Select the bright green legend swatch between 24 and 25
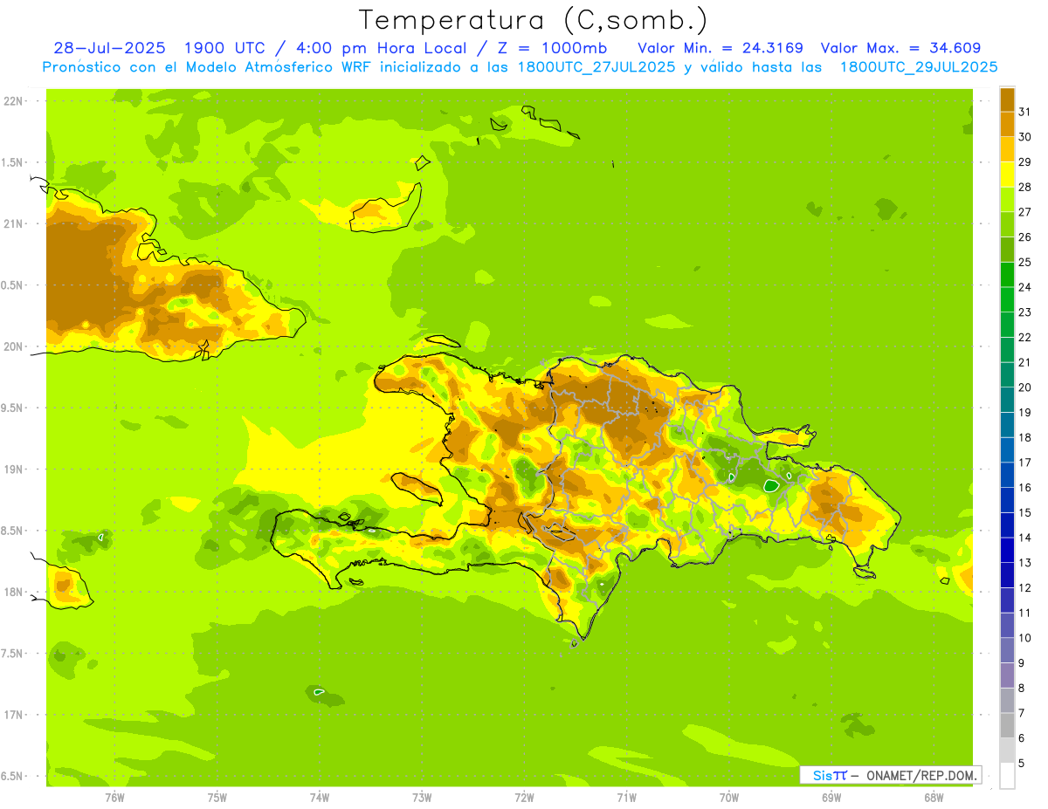This screenshot has height=809, width=1048. pyautogui.click(x=1007, y=275)
